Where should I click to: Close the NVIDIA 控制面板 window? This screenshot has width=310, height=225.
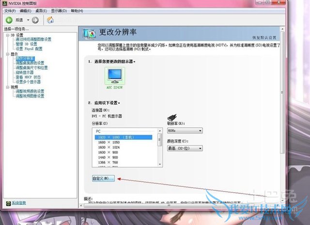279,2
